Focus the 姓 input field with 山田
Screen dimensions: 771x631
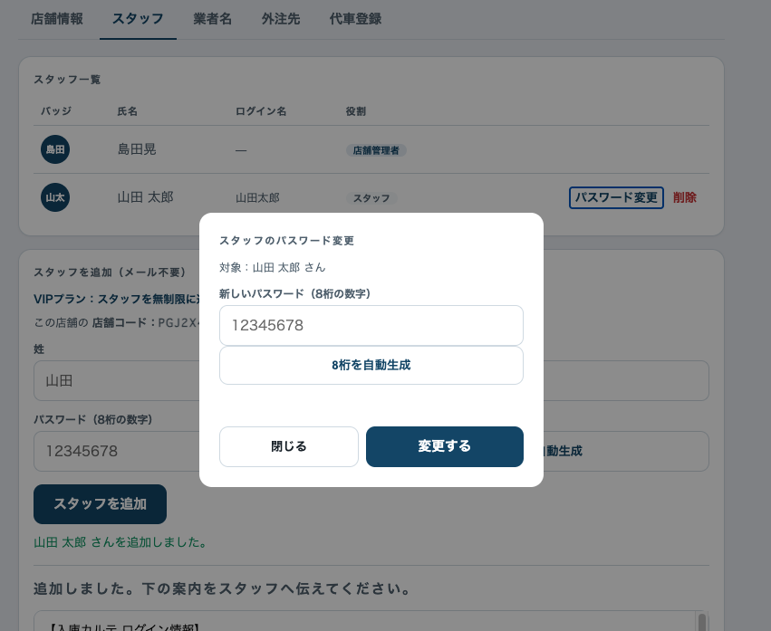[x=117, y=381]
